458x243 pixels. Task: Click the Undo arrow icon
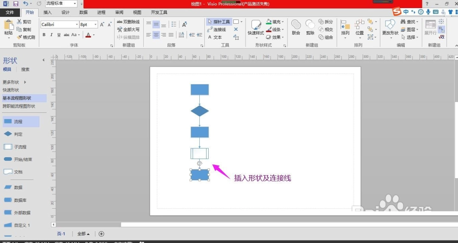click(x=26, y=3)
